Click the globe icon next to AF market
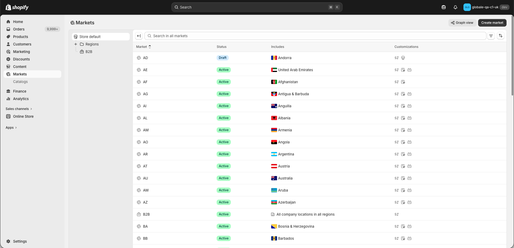Image resolution: width=514 pixels, height=248 pixels. click(x=139, y=82)
